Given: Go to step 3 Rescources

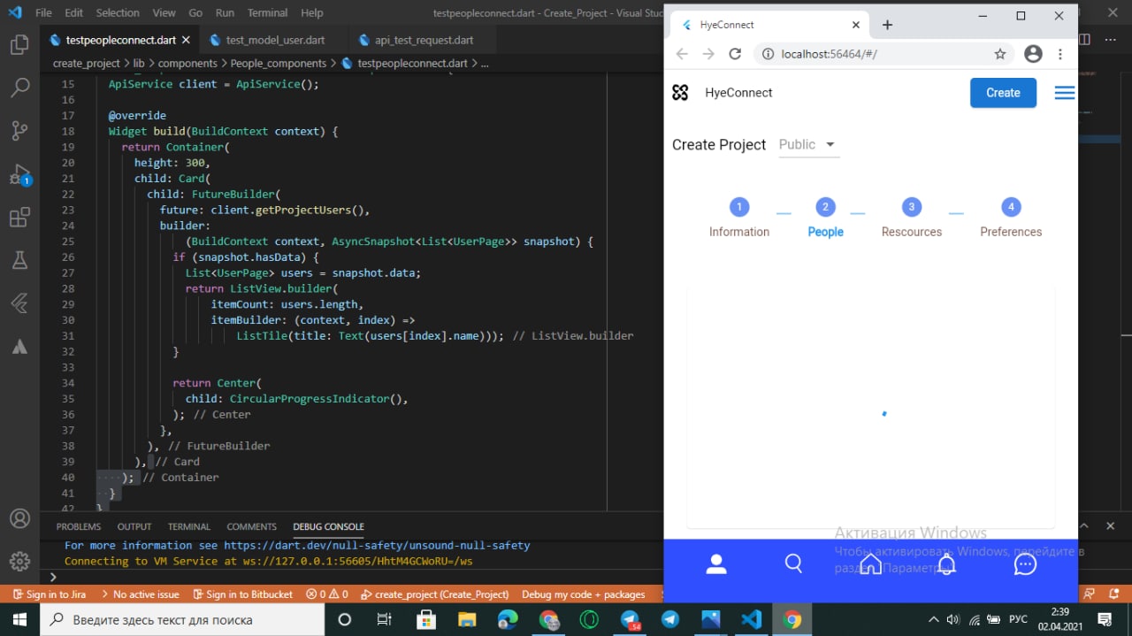Looking at the screenshot, I should click(912, 218).
